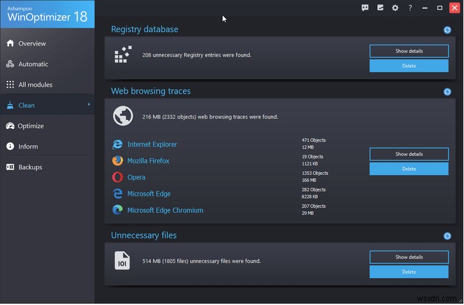
Task: Click the '1353 Objects' count for Opera
Action: pyautogui.click(x=315, y=173)
